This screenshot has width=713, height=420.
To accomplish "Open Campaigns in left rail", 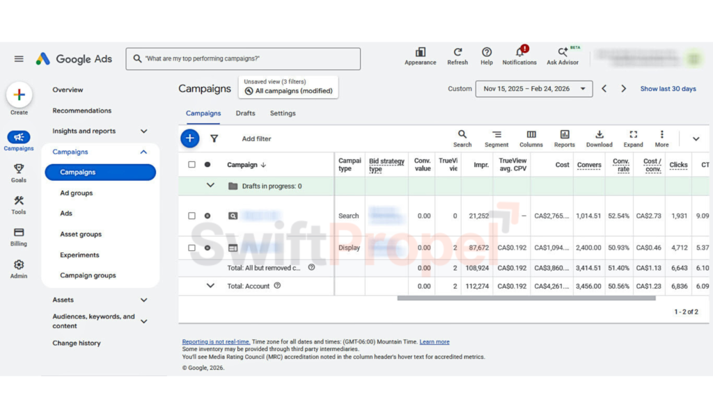I will point(19,140).
